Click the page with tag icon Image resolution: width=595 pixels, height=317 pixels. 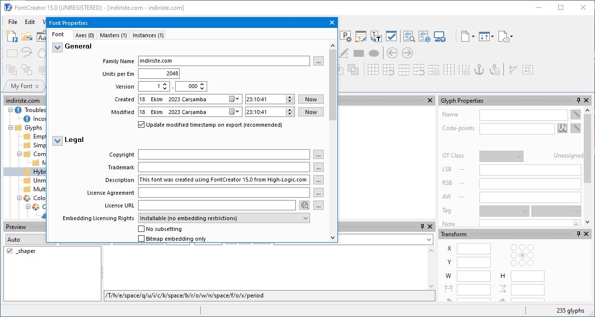pos(503,36)
